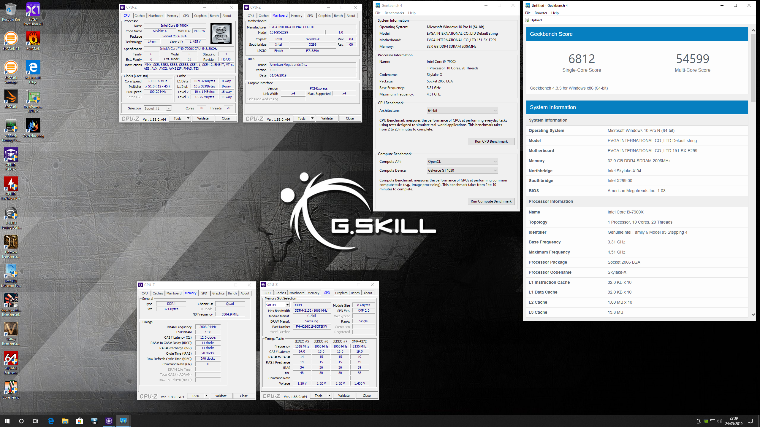Click scrollbar up arrow in Geekbench results
The width and height of the screenshot is (760, 427).
(x=753, y=30)
